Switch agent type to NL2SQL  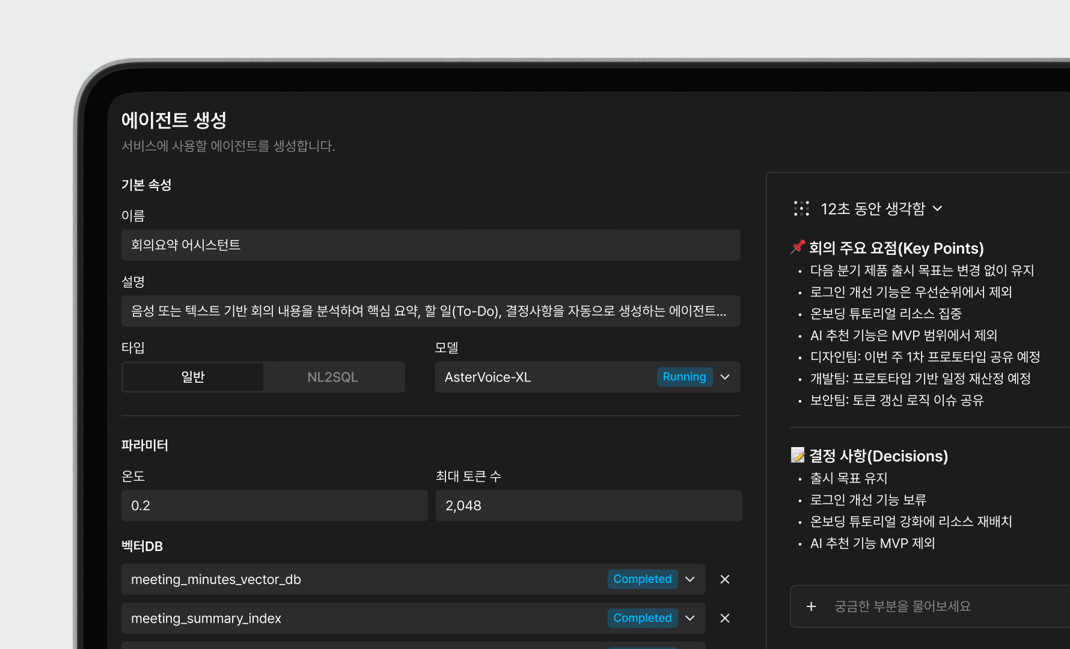tap(332, 377)
